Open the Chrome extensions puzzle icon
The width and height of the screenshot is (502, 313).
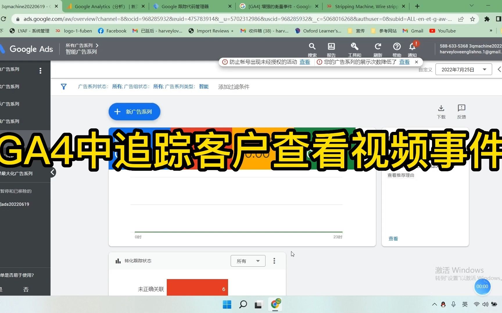pyautogui.click(x=487, y=19)
